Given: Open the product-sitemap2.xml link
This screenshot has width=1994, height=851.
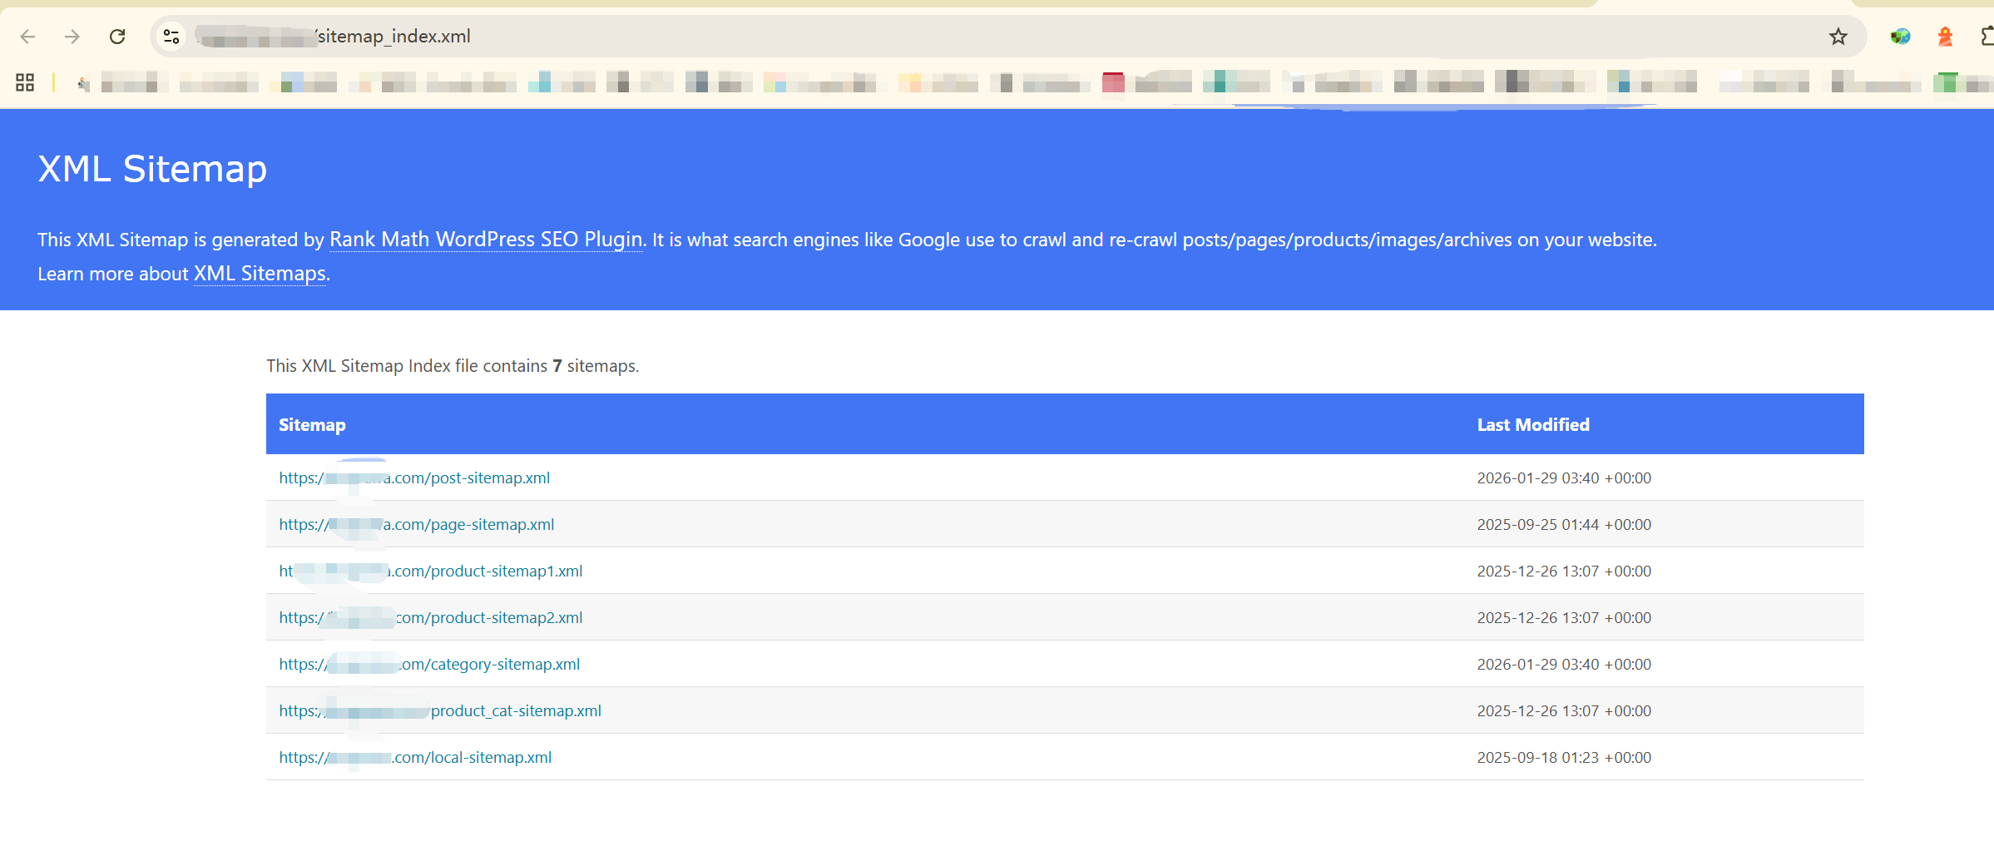Looking at the screenshot, I should [489, 618].
